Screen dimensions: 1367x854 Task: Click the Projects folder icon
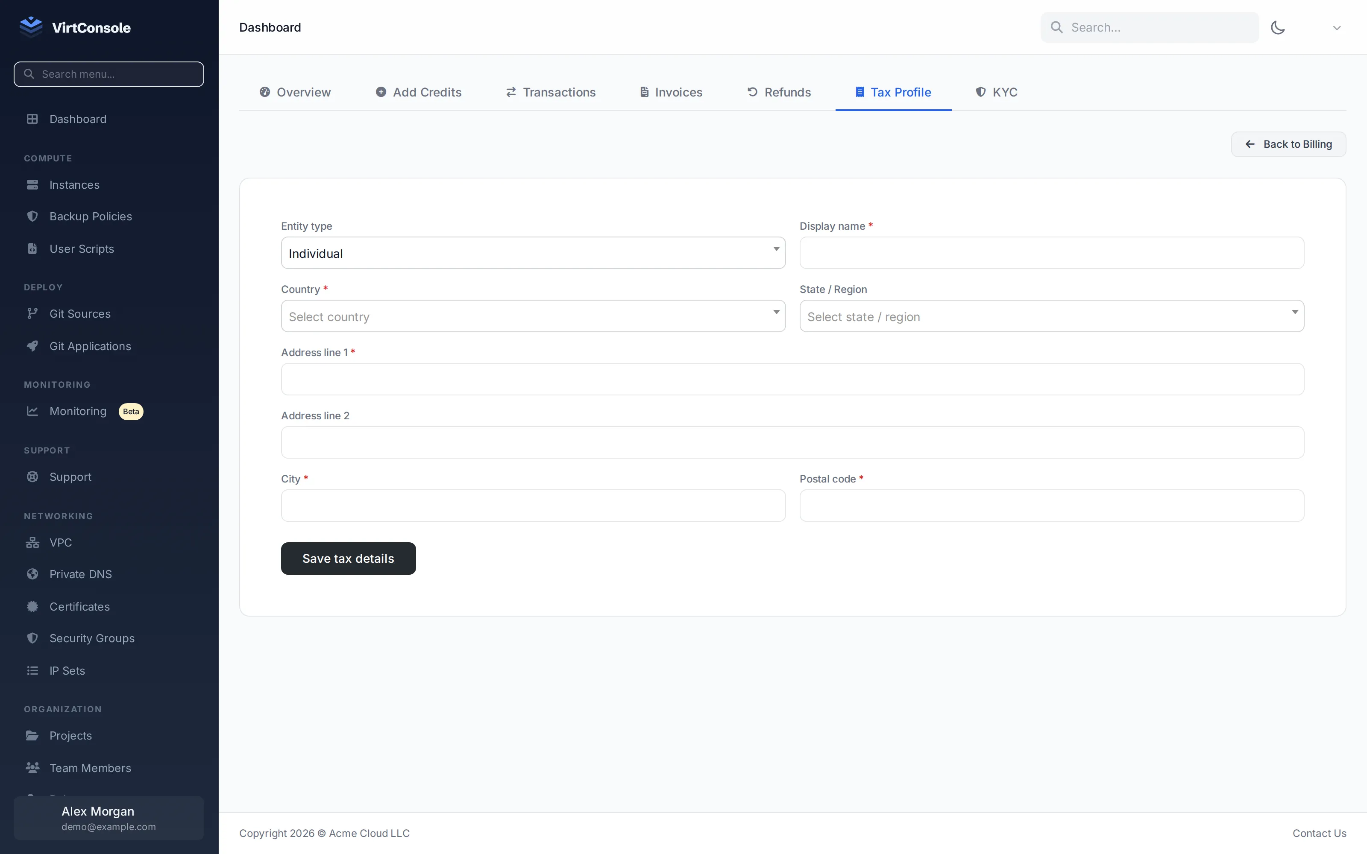click(32, 735)
